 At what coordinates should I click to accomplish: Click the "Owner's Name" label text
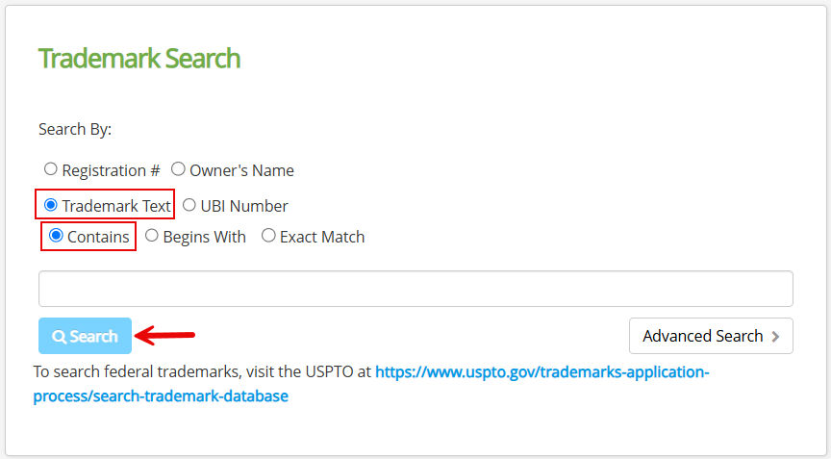241,170
